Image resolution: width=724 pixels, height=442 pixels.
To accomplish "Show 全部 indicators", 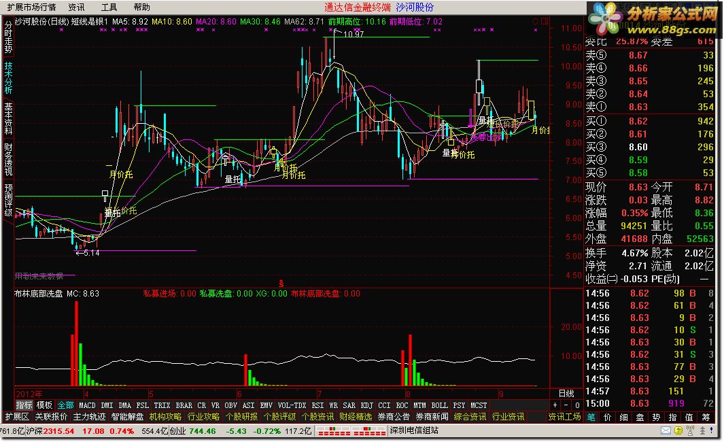I will [65, 405].
